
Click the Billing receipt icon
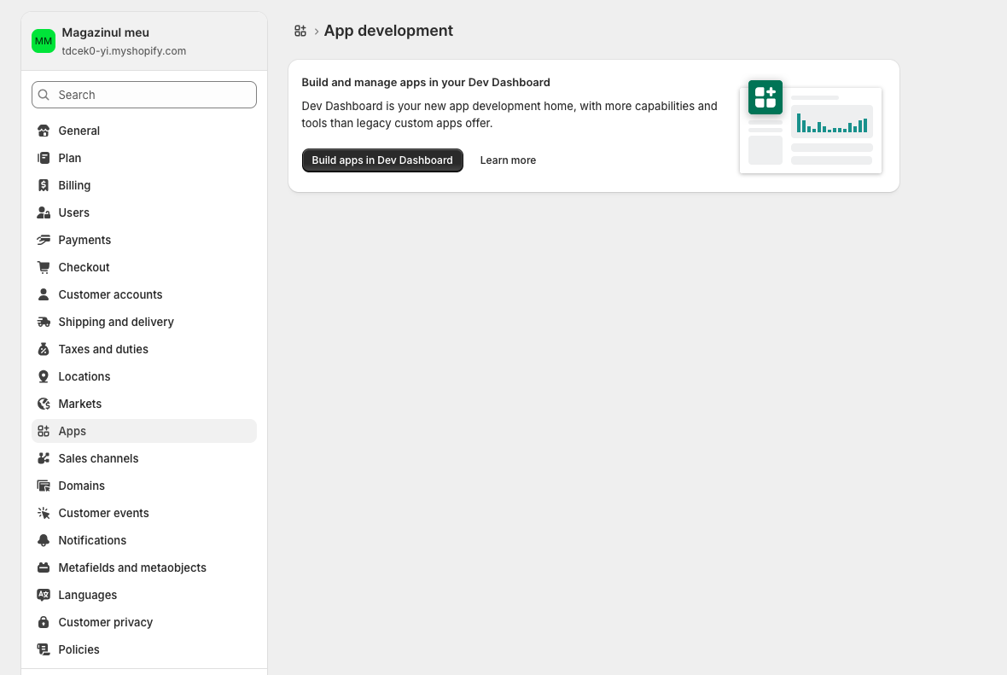pyautogui.click(x=44, y=186)
